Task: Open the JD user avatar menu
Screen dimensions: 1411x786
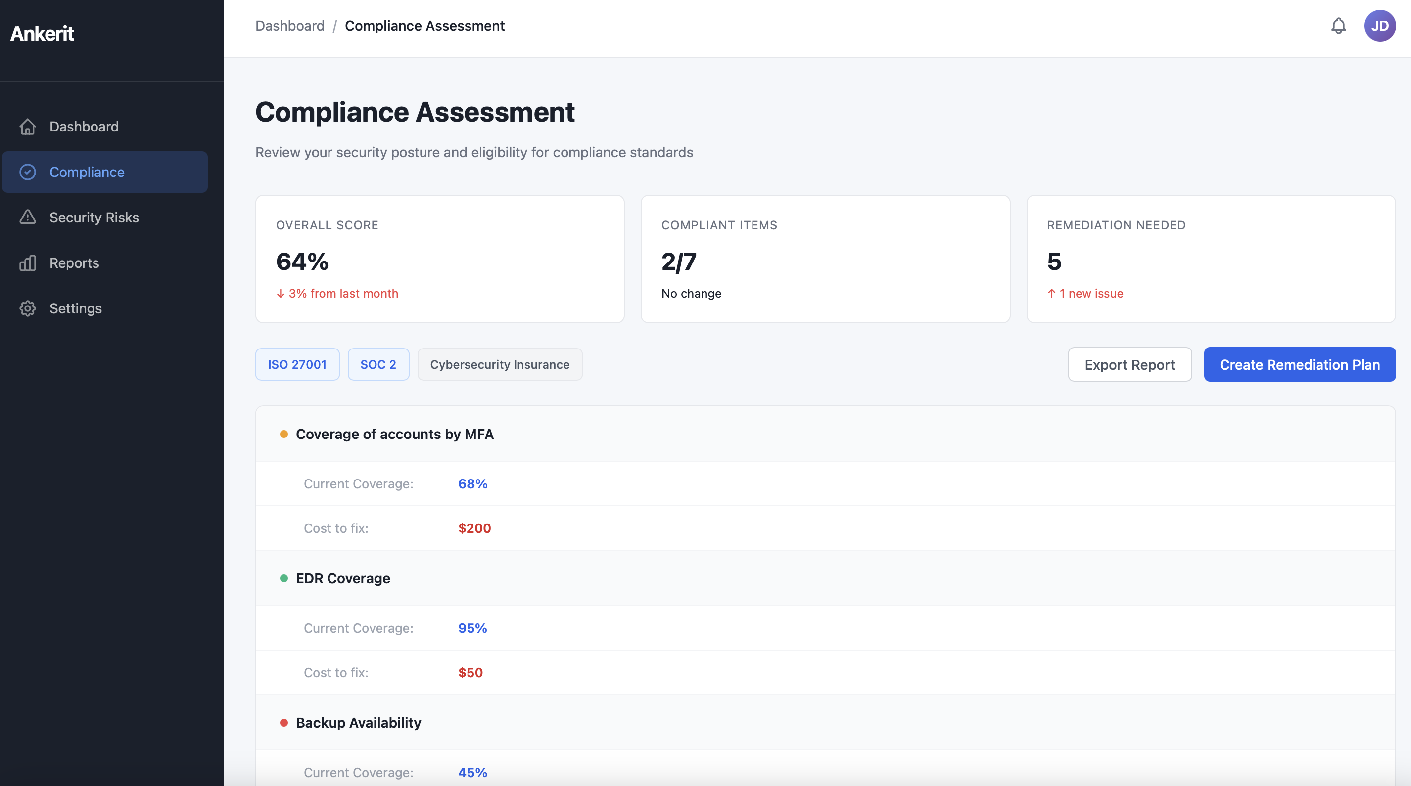Action: coord(1379,26)
